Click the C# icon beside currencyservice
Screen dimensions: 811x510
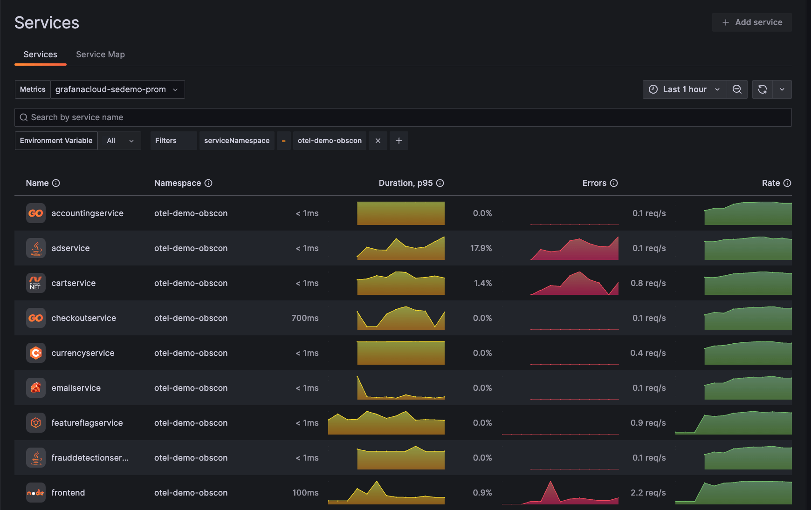[35, 353]
